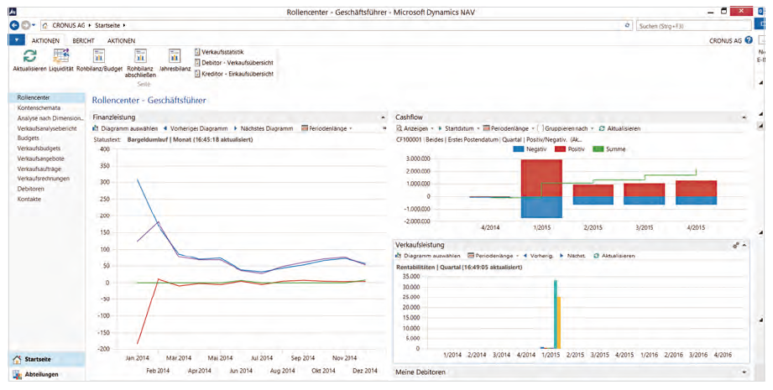Viewport: 773px width, 390px height.
Task: Click Diagramm auswählen in Verkaufsleistung
Action: pyautogui.click(x=428, y=256)
